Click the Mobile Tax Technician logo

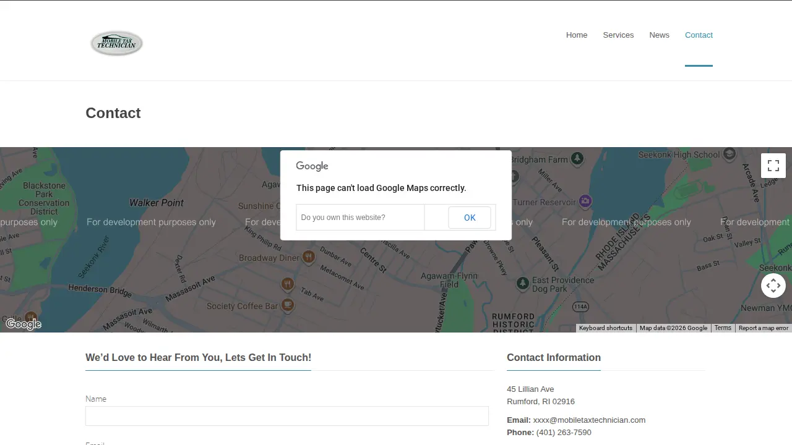[x=116, y=43]
